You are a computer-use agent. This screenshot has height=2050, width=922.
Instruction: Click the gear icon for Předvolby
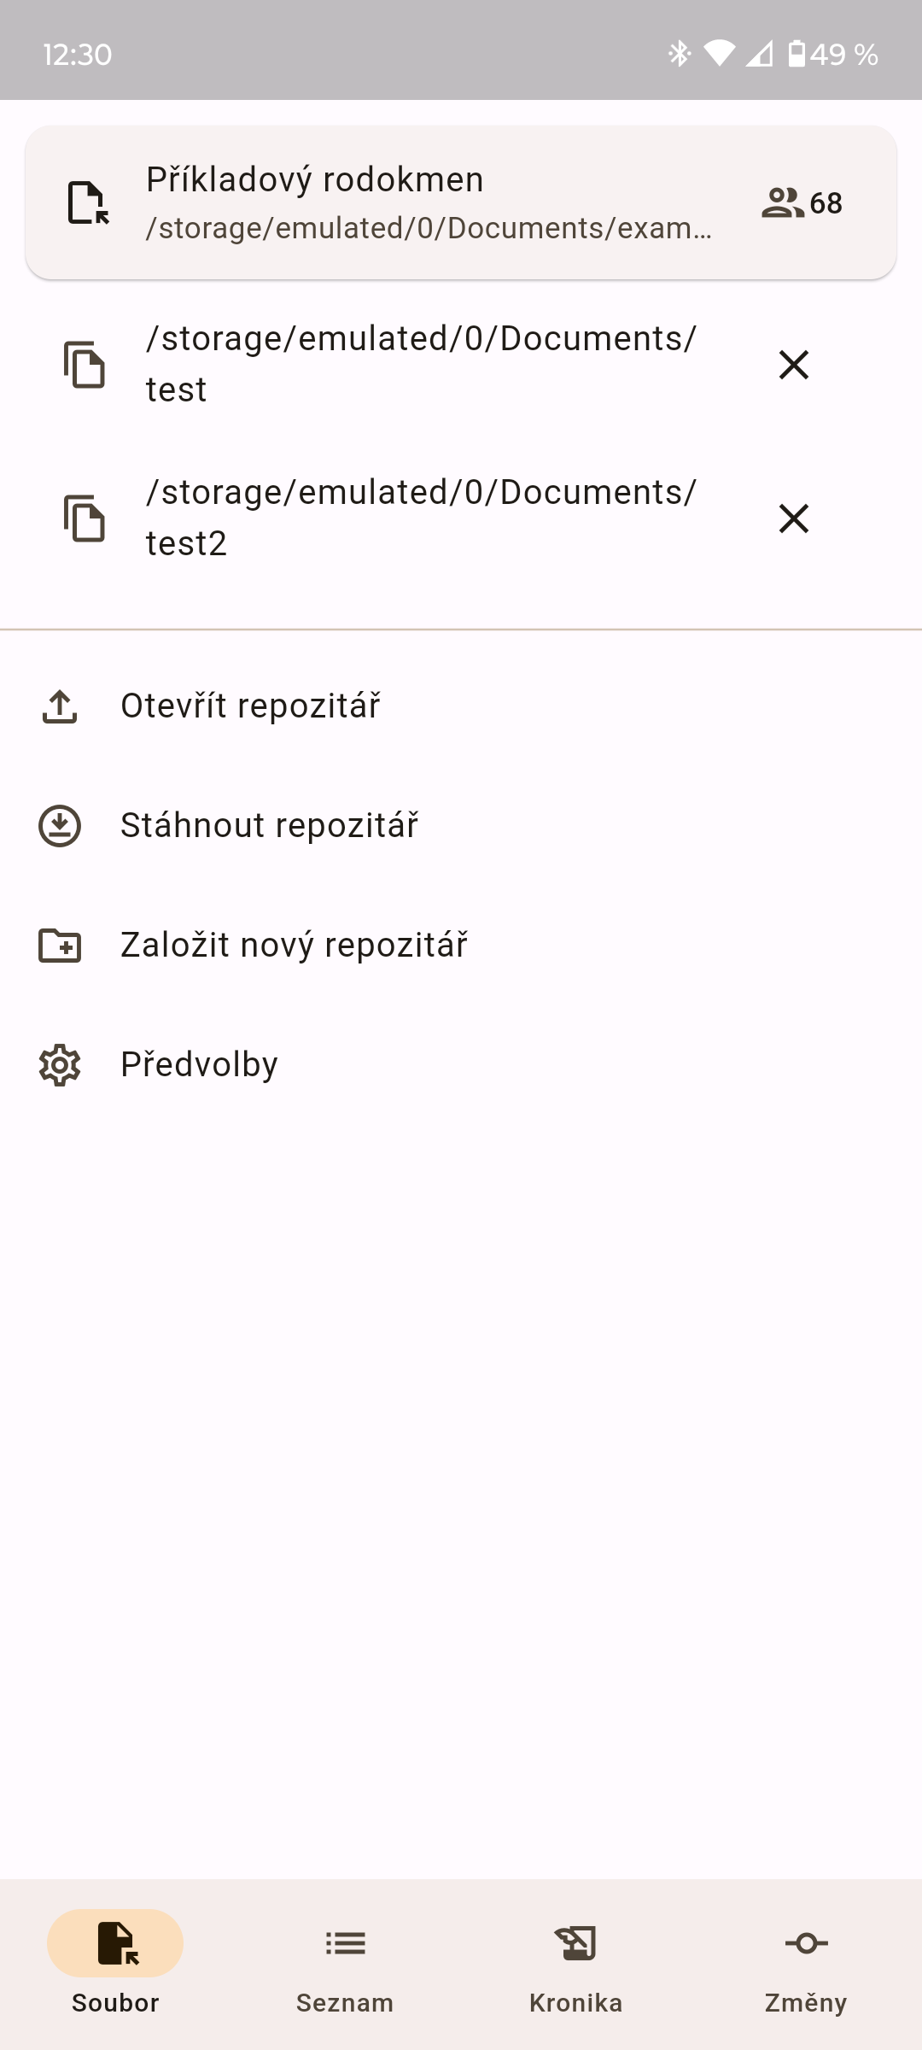[60, 1065]
